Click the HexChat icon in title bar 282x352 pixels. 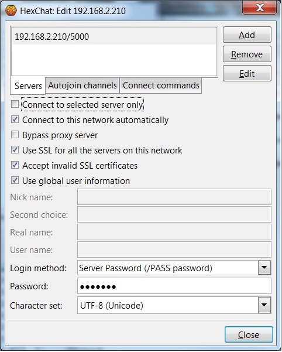(x=11, y=11)
